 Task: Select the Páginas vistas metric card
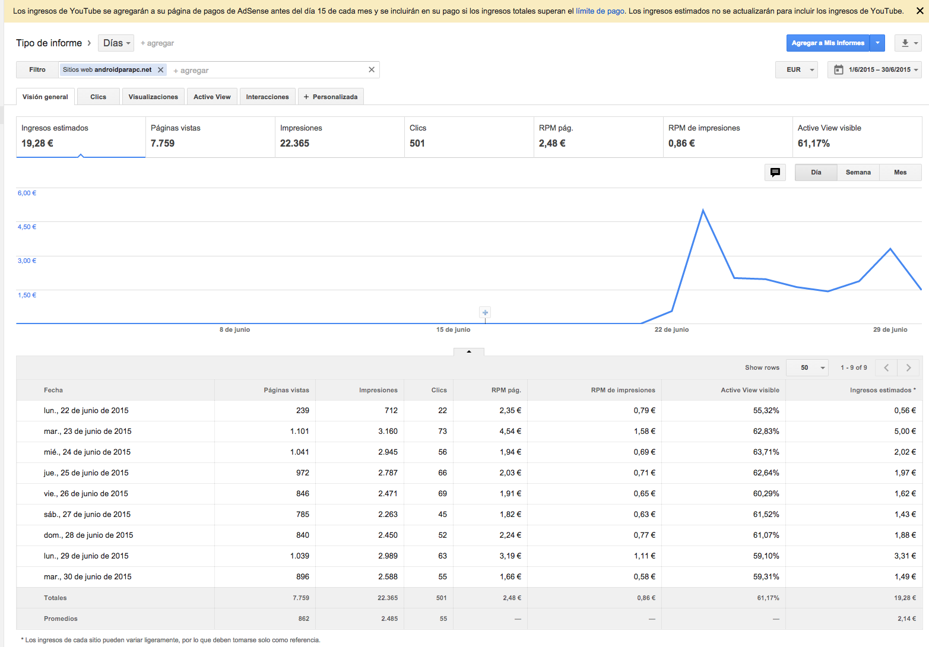click(210, 137)
